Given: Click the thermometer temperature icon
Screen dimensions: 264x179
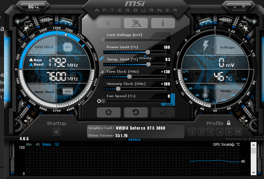Looking at the screenshot, I should [205, 92].
